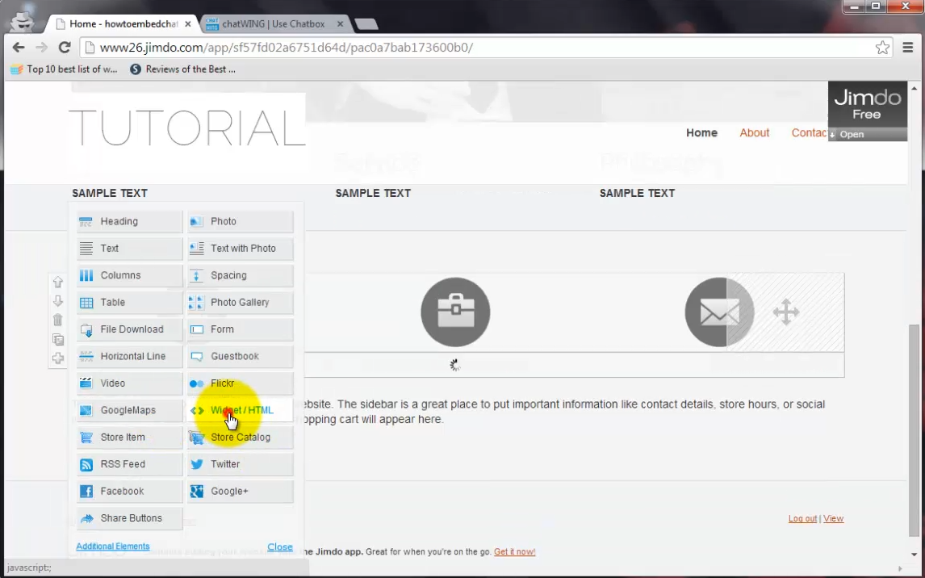Click the Spacing element icon
Image resolution: width=925 pixels, height=578 pixels.
click(196, 275)
